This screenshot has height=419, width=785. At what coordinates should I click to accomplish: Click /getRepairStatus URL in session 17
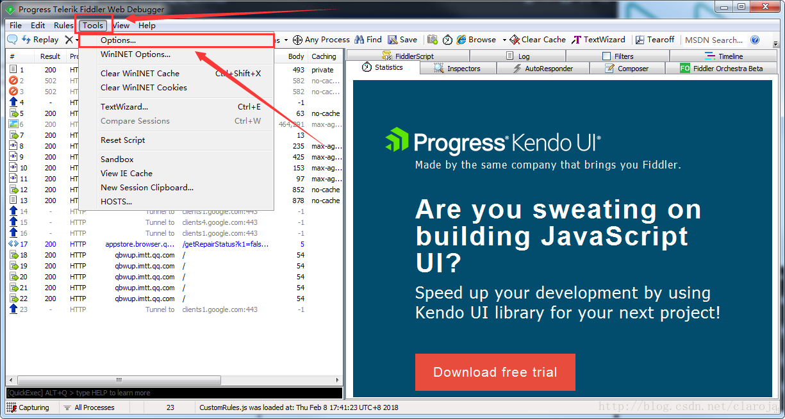click(x=226, y=244)
